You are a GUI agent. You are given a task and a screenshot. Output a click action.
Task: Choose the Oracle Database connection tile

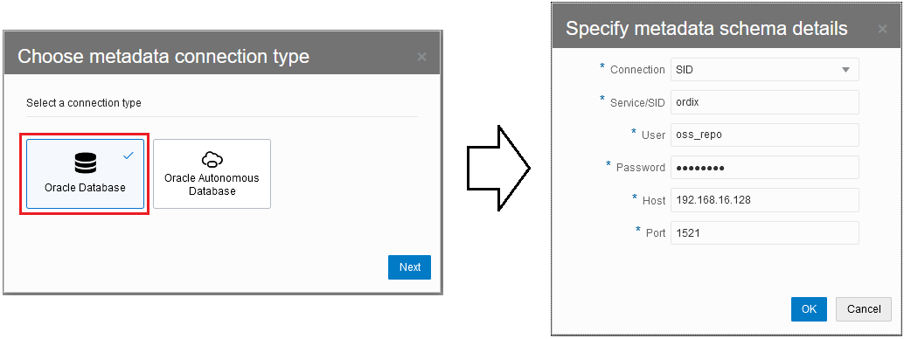tap(86, 174)
